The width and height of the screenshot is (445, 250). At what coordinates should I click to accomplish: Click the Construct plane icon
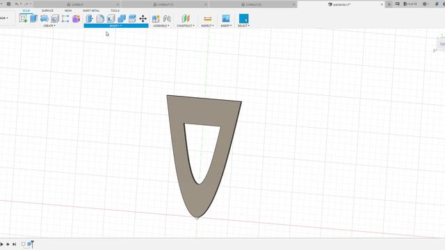click(x=186, y=19)
